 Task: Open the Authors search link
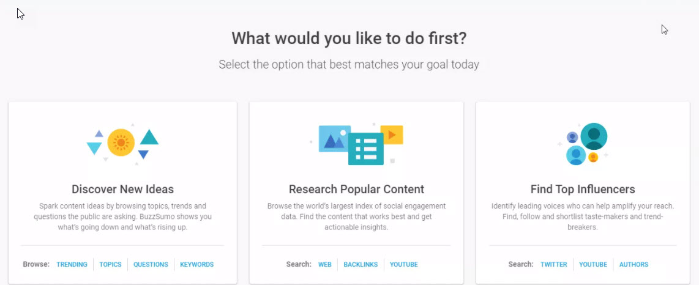634,265
